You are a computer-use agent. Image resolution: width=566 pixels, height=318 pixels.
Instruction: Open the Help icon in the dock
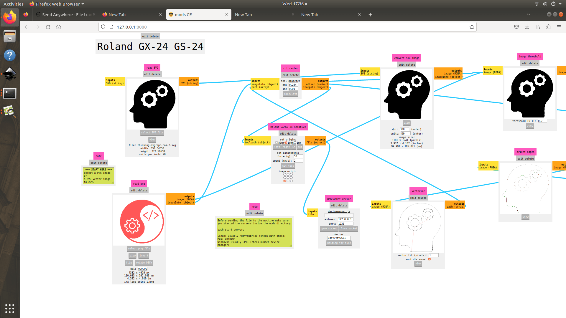[10, 55]
